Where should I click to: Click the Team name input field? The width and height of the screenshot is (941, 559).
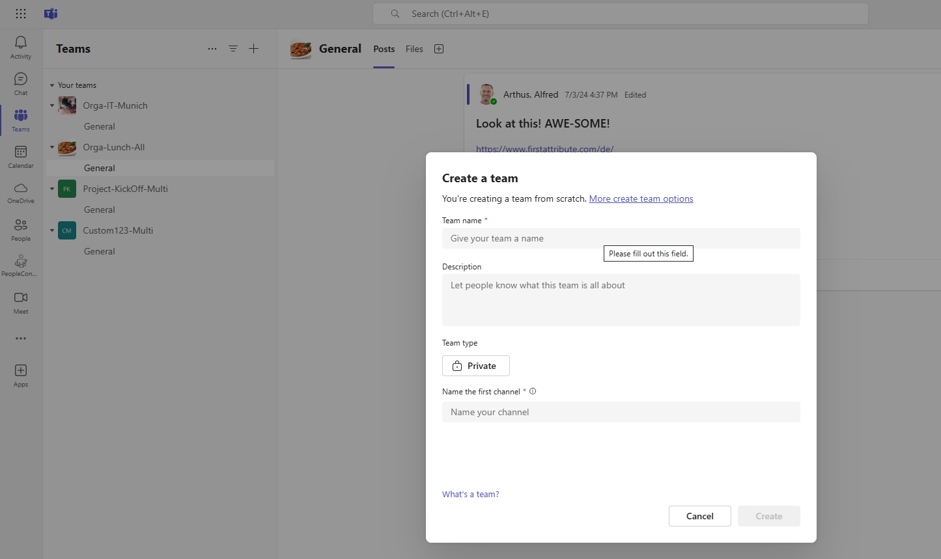[x=621, y=238]
